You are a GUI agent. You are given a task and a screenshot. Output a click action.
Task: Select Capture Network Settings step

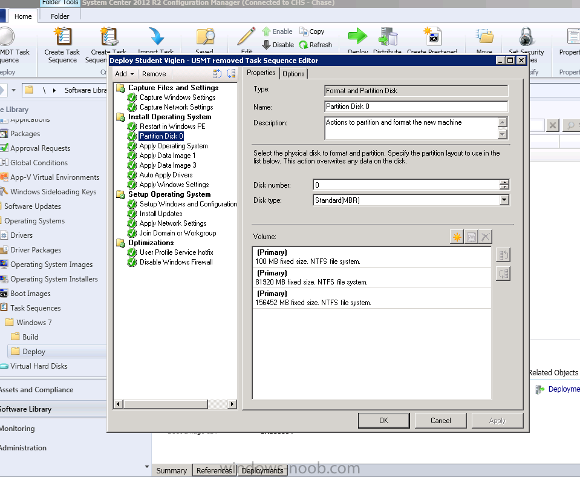coord(176,107)
